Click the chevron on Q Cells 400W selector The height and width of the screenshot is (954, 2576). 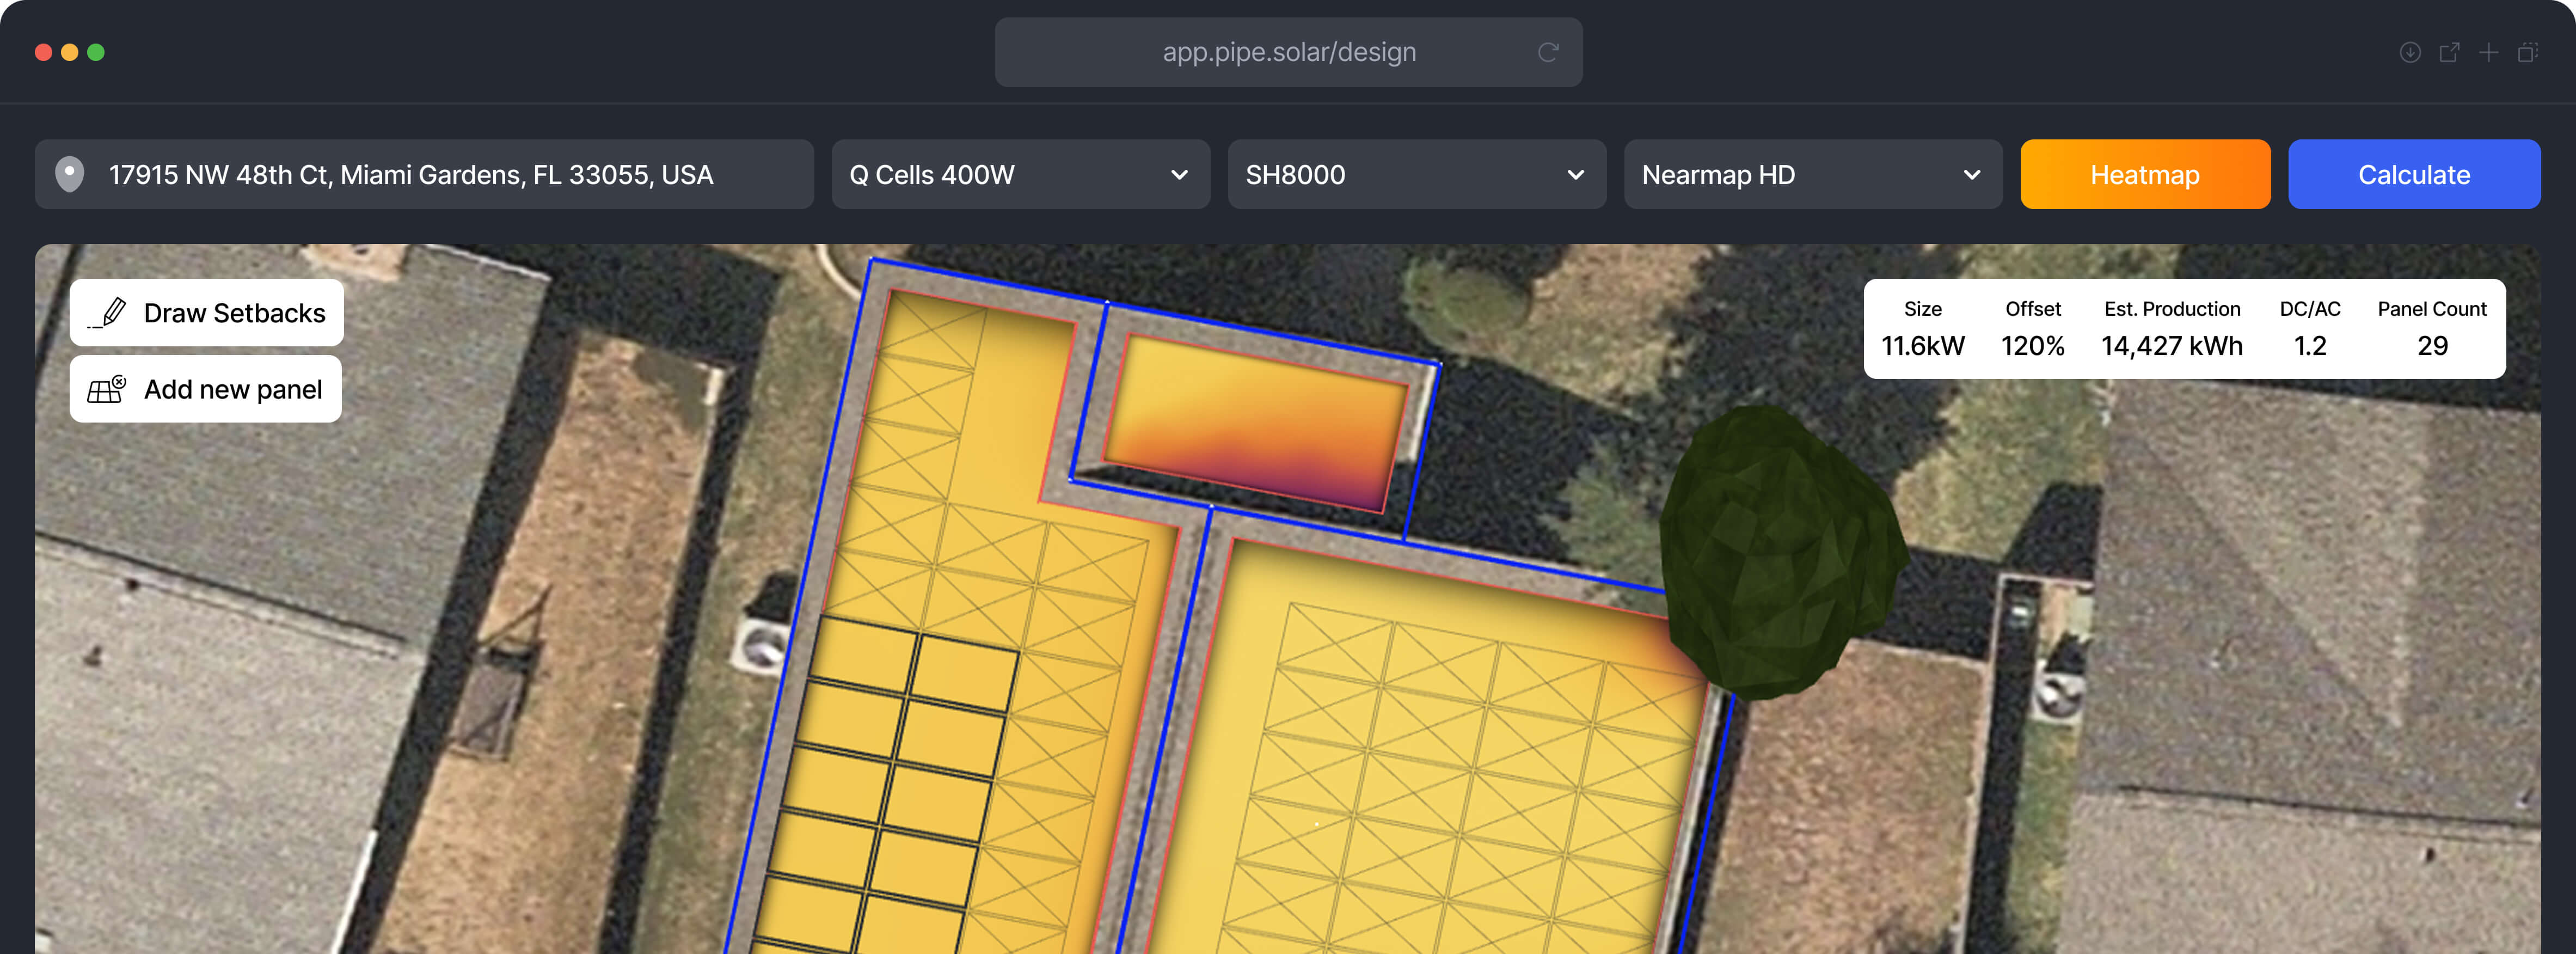(1179, 175)
